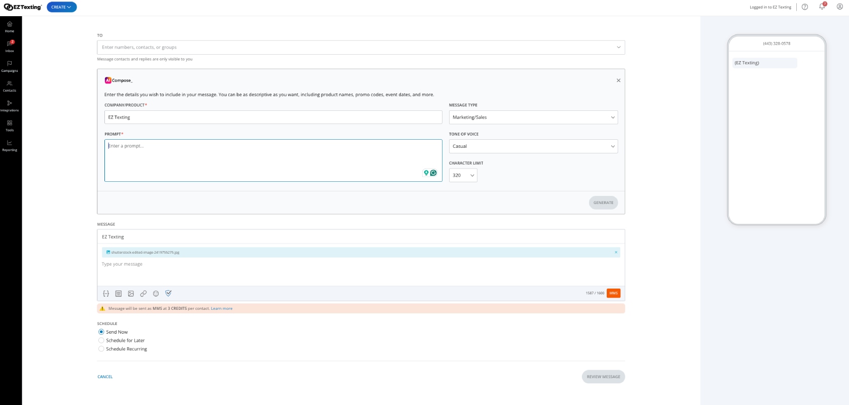Click the shutterstock attachment file name
The image size is (849, 405).
[x=145, y=252]
